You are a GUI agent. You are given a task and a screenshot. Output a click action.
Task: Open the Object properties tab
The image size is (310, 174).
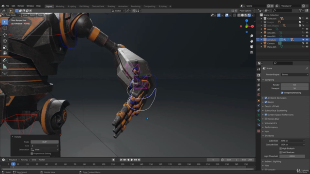(x=259, y=101)
